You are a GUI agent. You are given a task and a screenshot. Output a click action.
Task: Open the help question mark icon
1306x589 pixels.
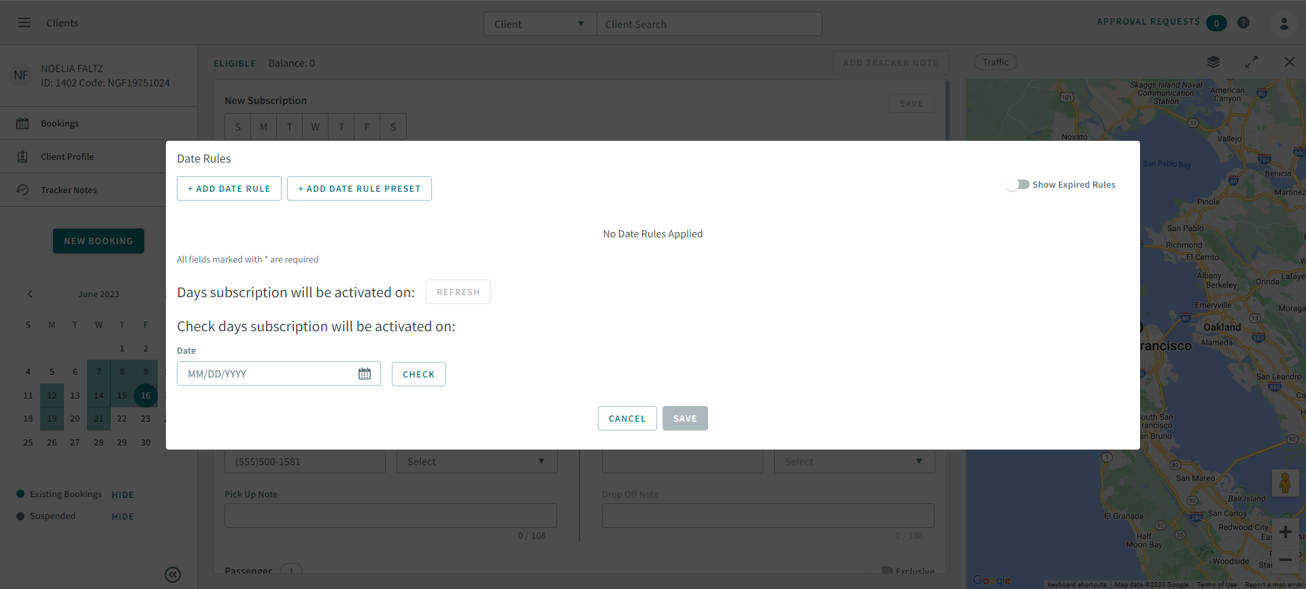coord(1243,22)
